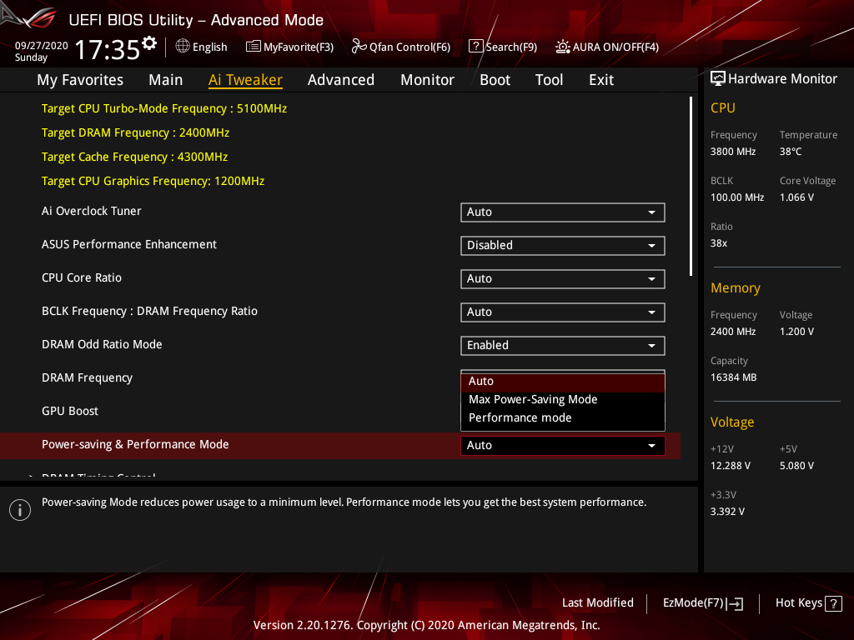The height and width of the screenshot is (640, 854).
Task: Click the 3.392 V reading
Action: (727, 511)
